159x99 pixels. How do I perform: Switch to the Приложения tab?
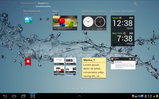(x=28, y=3)
